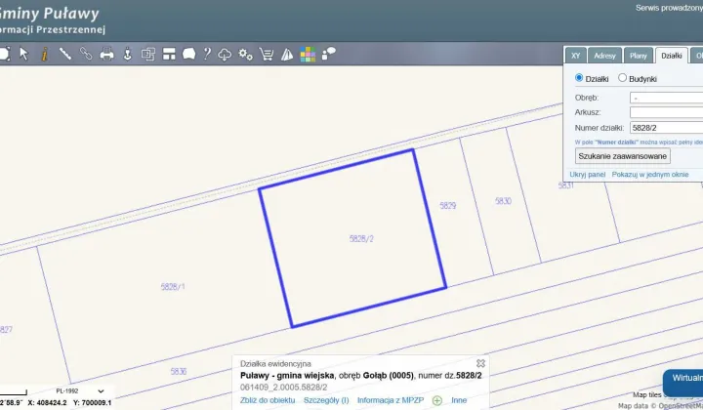Click the Zbliż do obiektu link
This screenshot has height=410, width=703.
(x=268, y=400)
